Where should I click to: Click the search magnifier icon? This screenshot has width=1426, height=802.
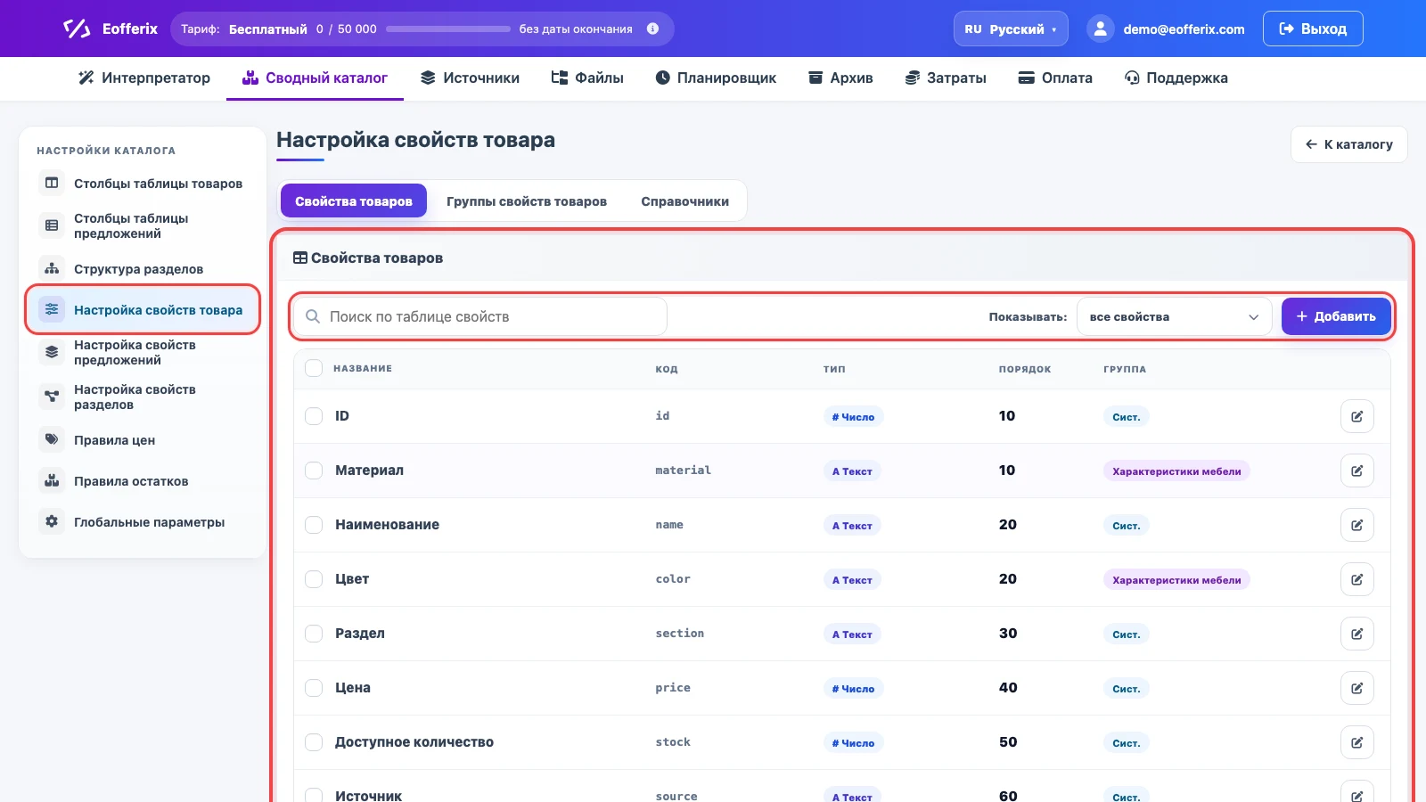313,316
